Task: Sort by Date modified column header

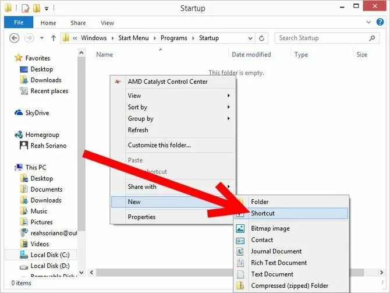Action: pos(251,55)
